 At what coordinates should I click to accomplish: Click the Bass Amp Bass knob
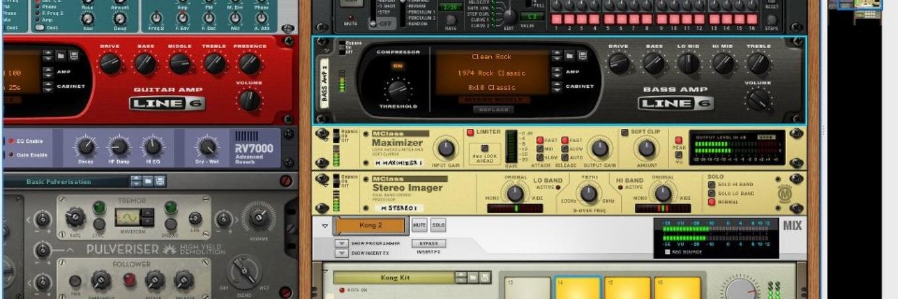654,63
